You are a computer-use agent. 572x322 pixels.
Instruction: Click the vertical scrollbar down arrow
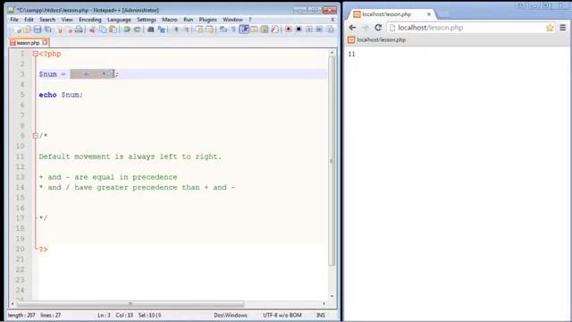click(x=332, y=296)
